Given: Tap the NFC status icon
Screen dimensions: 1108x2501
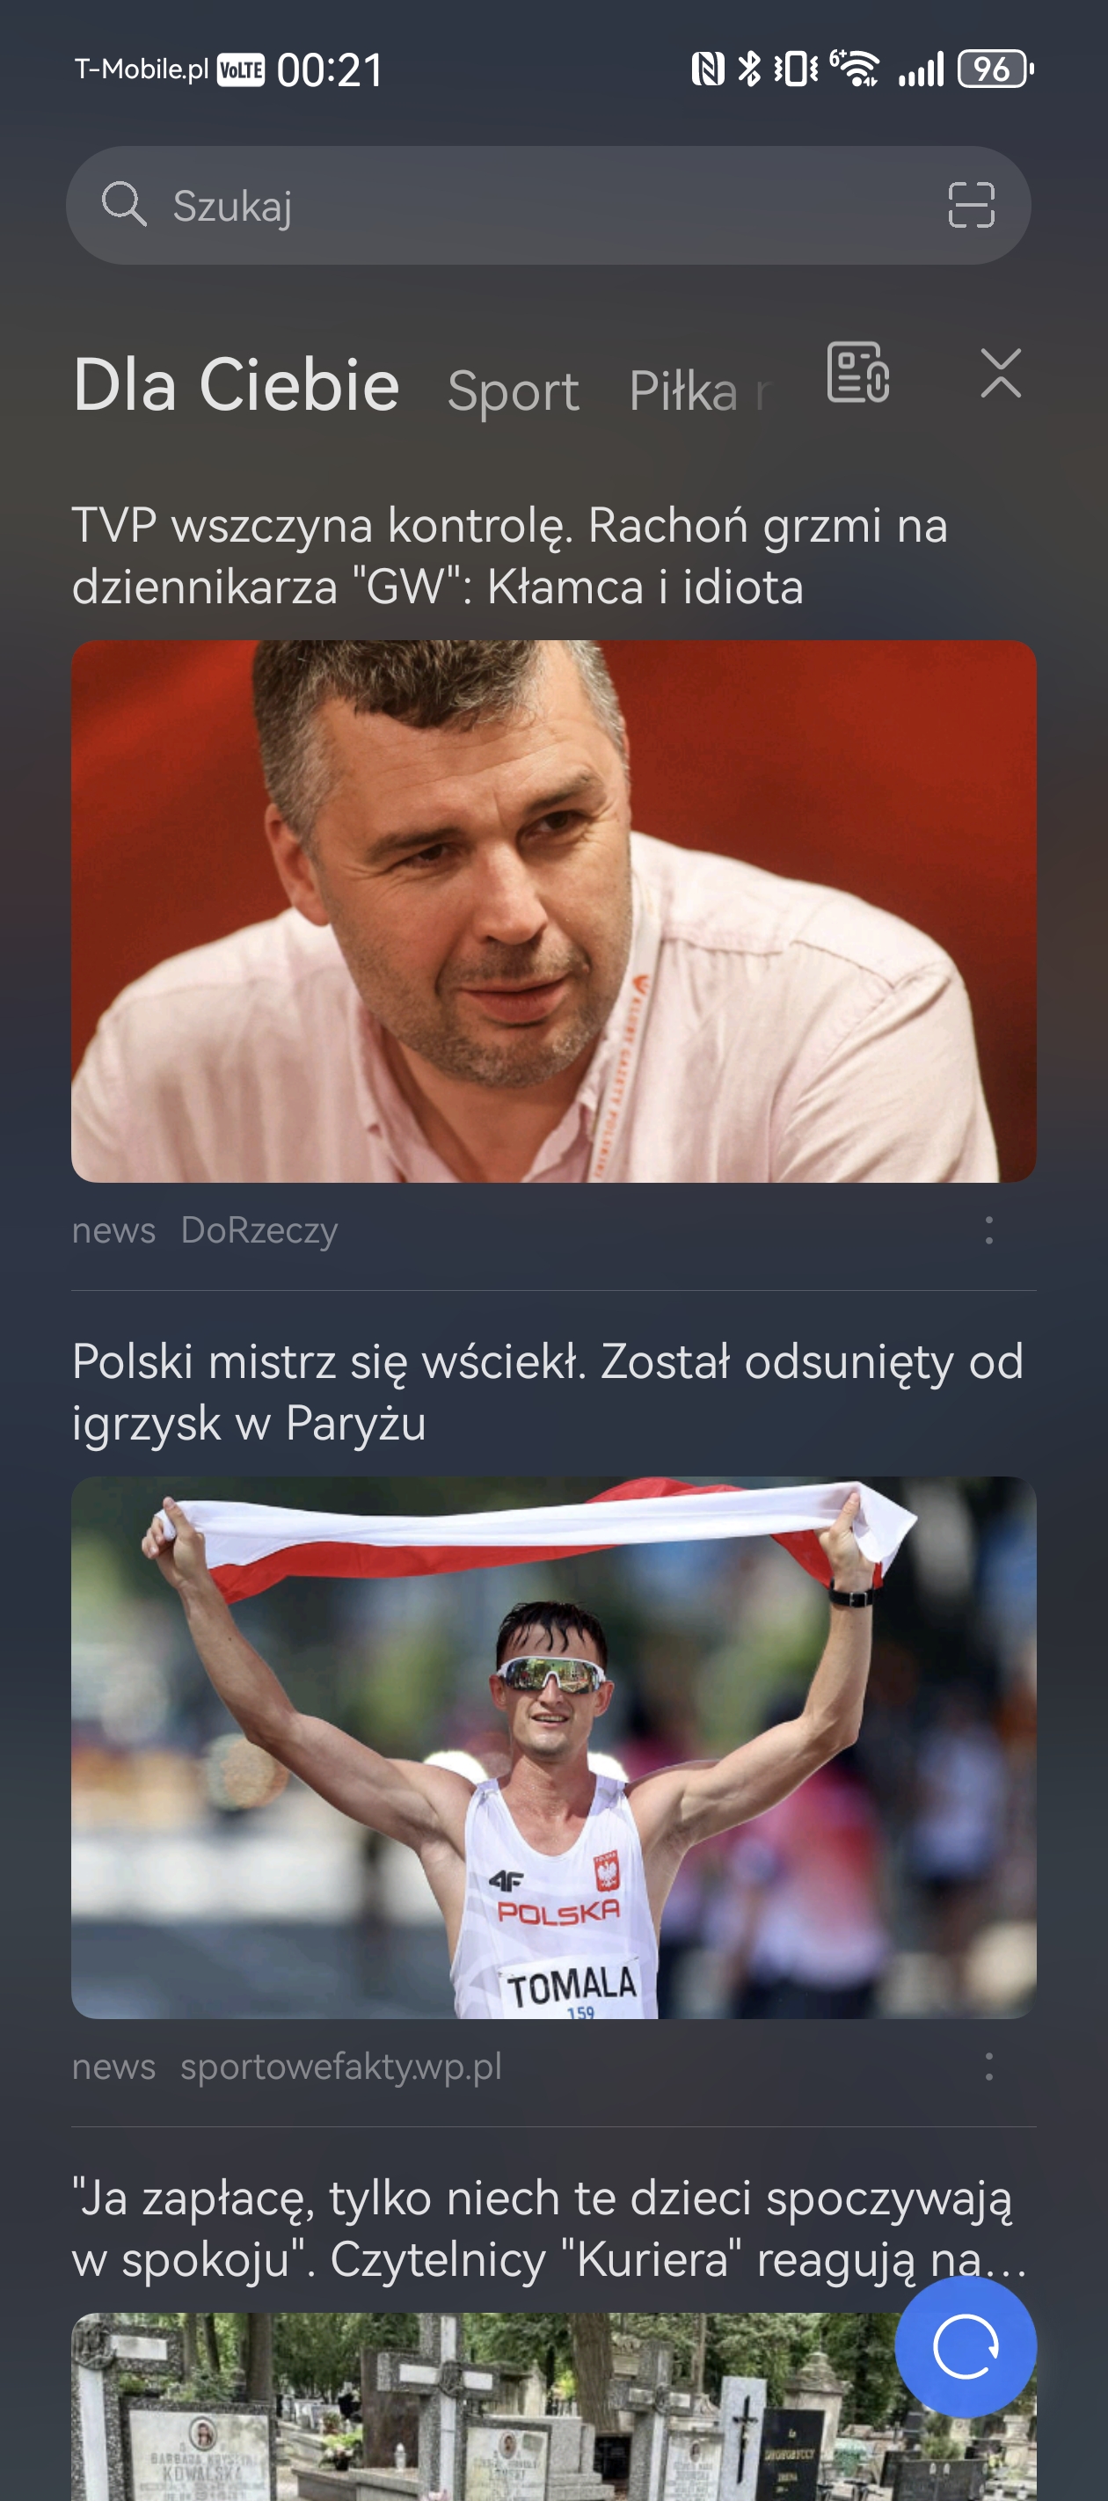Looking at the screenshot, I should pyautogui.click(x=708, y=69).
